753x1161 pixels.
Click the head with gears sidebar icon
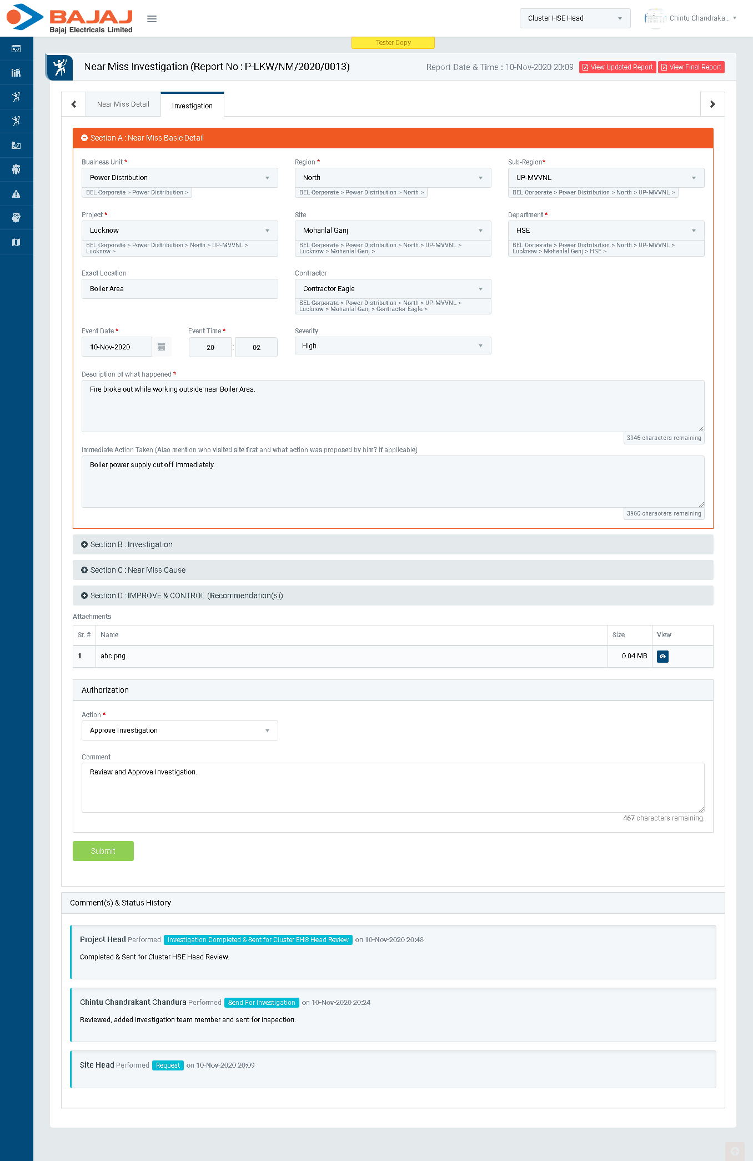point(16,218)
